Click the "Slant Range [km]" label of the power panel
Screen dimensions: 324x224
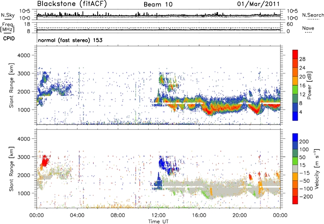[x=11, y=85]
